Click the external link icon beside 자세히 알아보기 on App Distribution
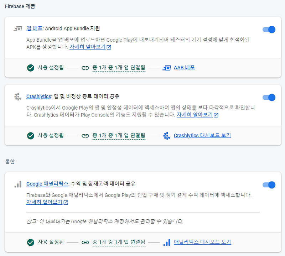This screenshot has width=285, height=256. 109,47
